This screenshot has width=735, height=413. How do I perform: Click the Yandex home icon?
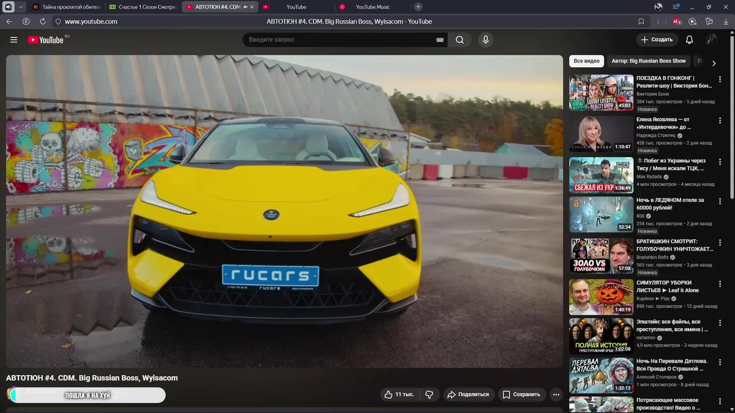pos(26,21)
